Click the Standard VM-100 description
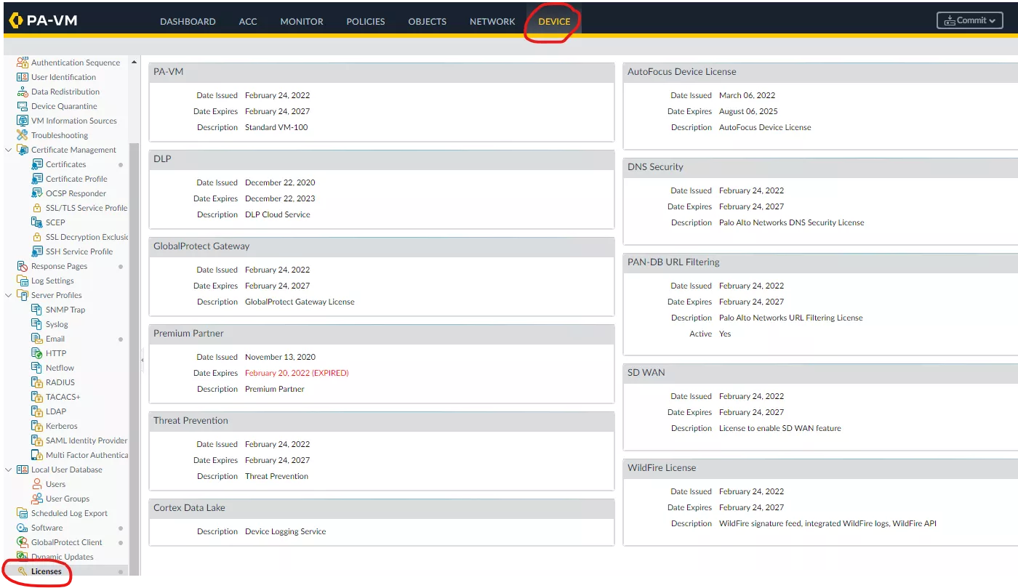Image resolution: width=1018 pixels, height=588 pixels. tap(276, 127)
